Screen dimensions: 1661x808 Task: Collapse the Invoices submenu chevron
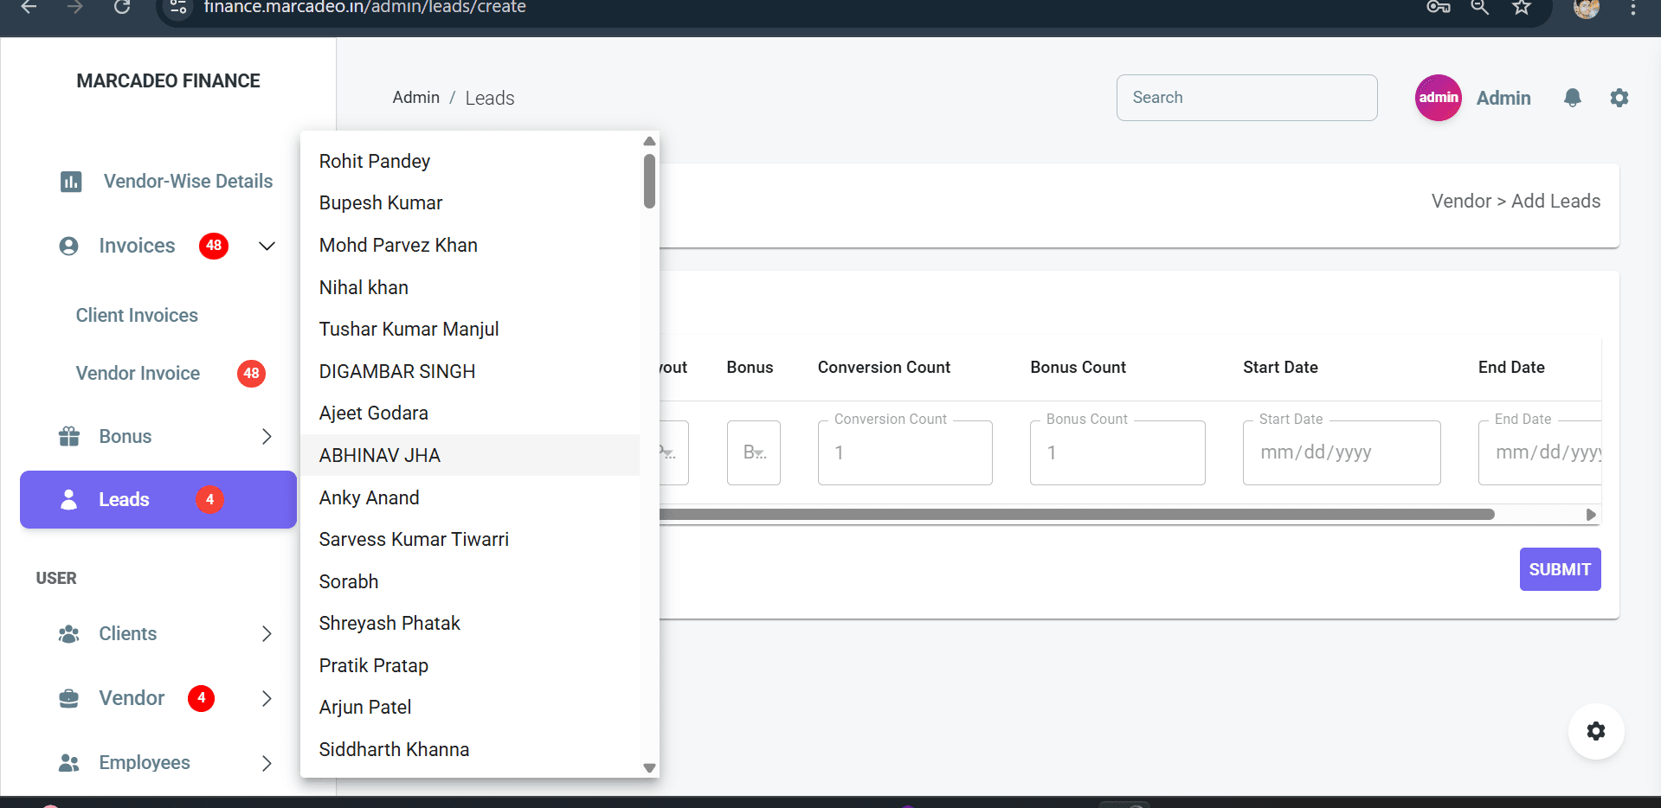(267, 246)
